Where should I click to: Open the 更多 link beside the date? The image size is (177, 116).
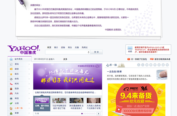[x=65, y=59]
